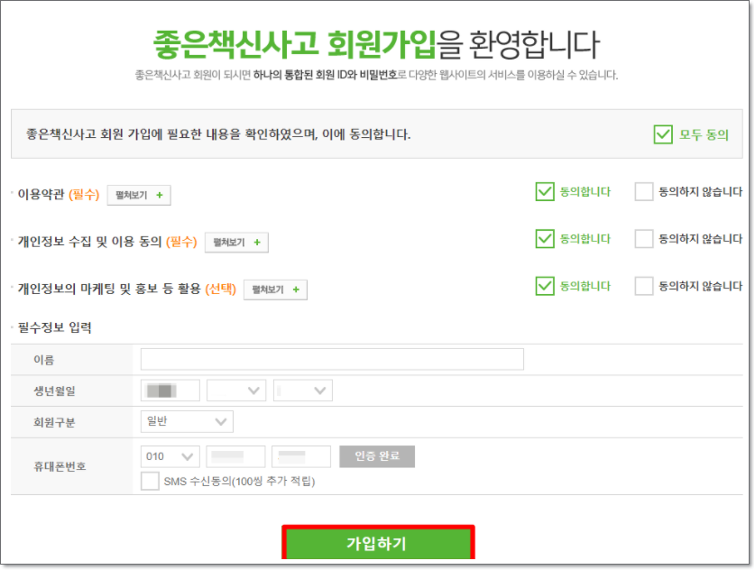This screenshot has height=570, width=755.
Task: Check 동의합니다 for 이용약관
Action: [545, 191]
